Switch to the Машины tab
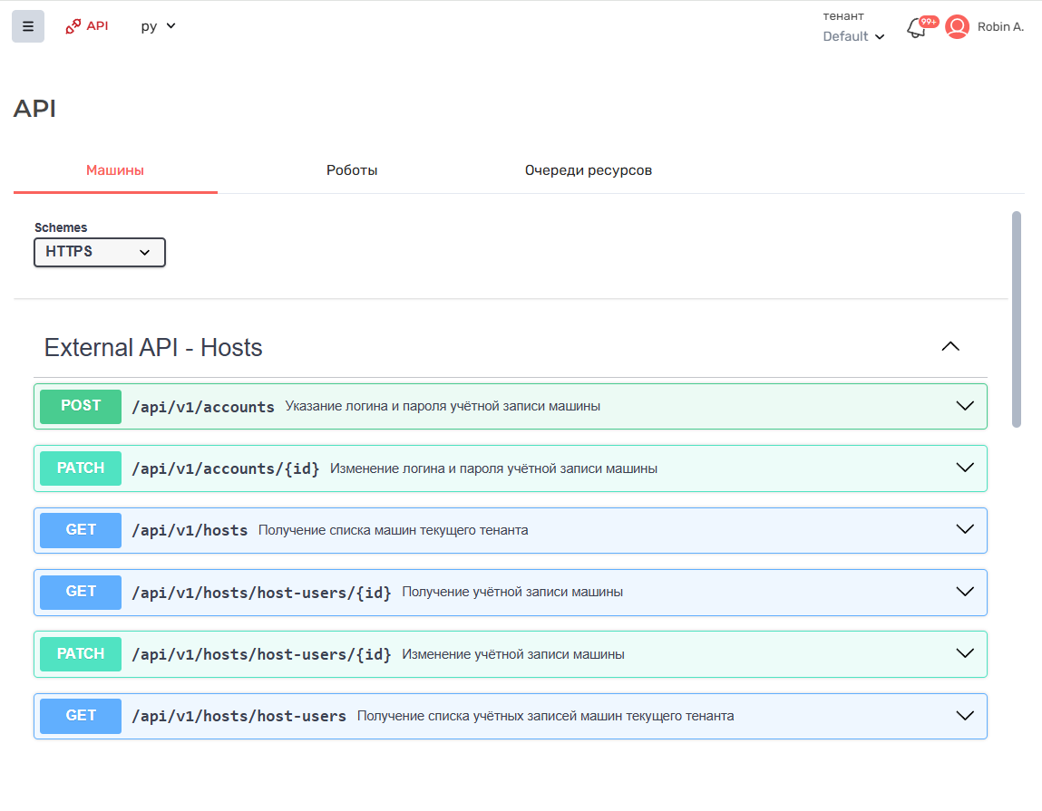 115,170
